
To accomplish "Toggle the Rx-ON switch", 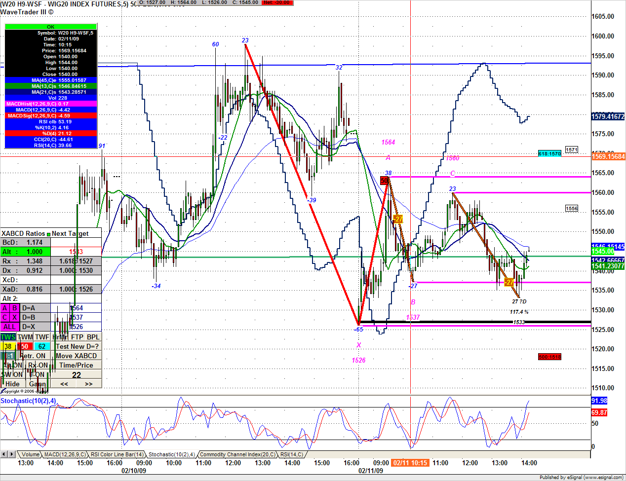I will (38, 365).
